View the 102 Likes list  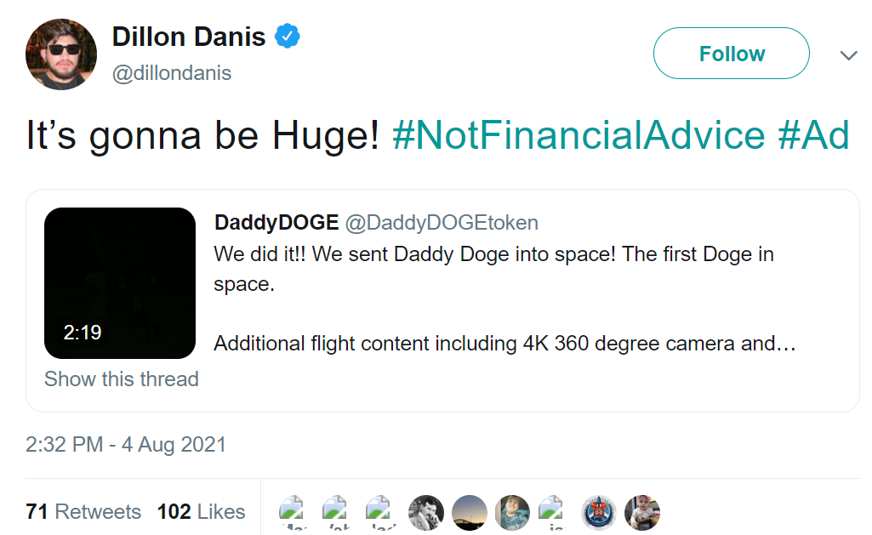point(201,512)
